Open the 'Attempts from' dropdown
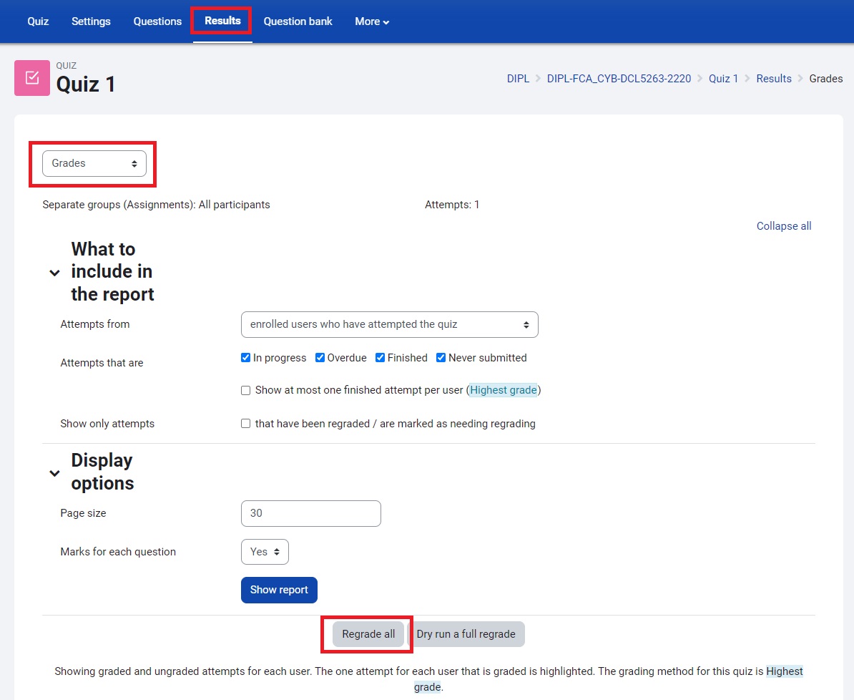854x700 pixels. (389, 324)
